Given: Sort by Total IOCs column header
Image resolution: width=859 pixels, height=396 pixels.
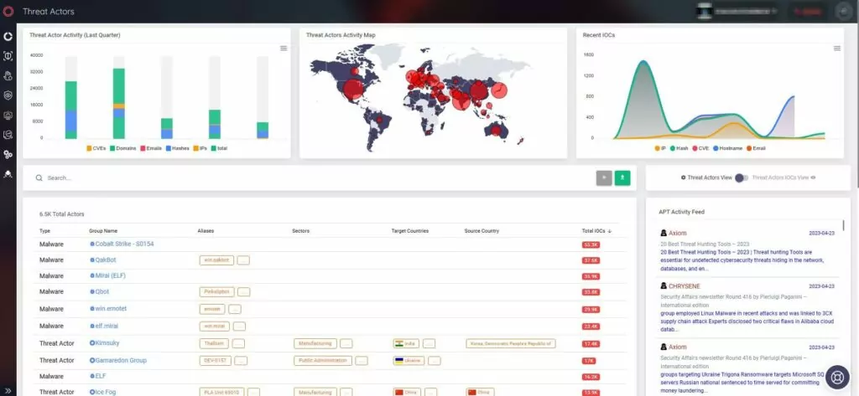Looking at the screenshot, I should coord(595,231).
